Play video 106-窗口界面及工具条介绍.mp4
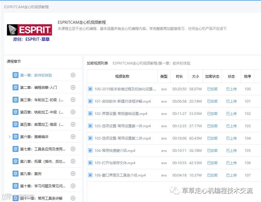This screenshot has height=202, width=261. [90, 175]
